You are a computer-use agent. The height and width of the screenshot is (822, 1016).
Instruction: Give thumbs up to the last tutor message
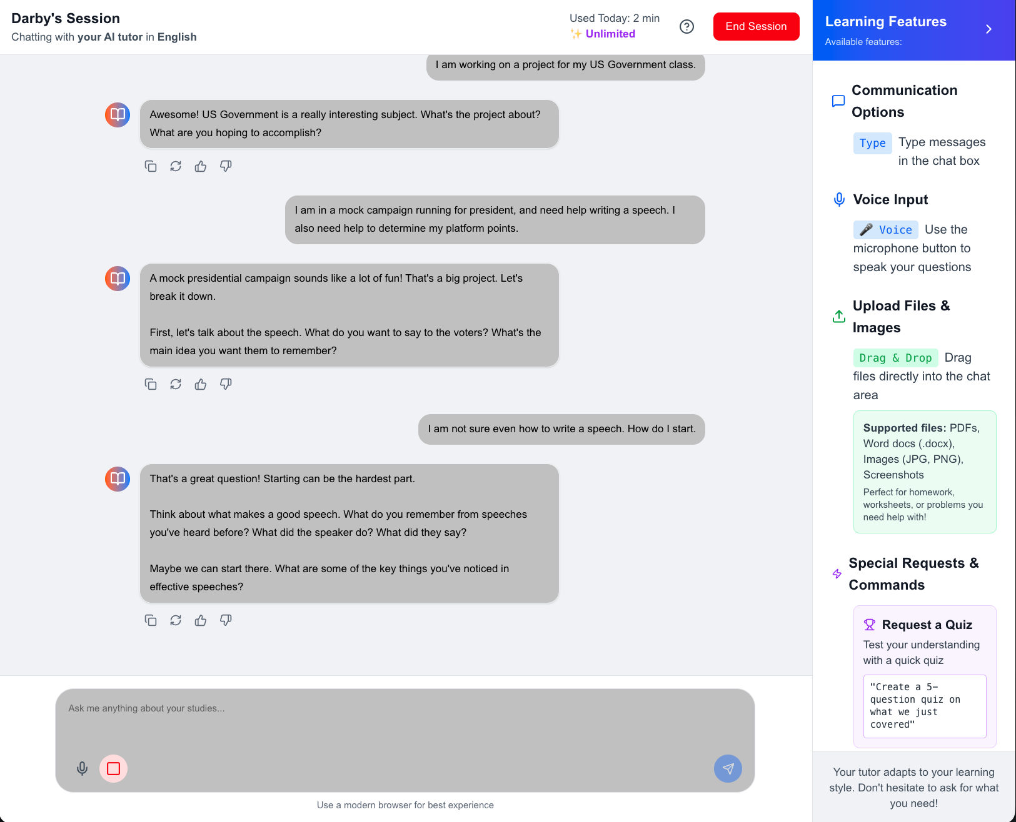pos(200,620)
